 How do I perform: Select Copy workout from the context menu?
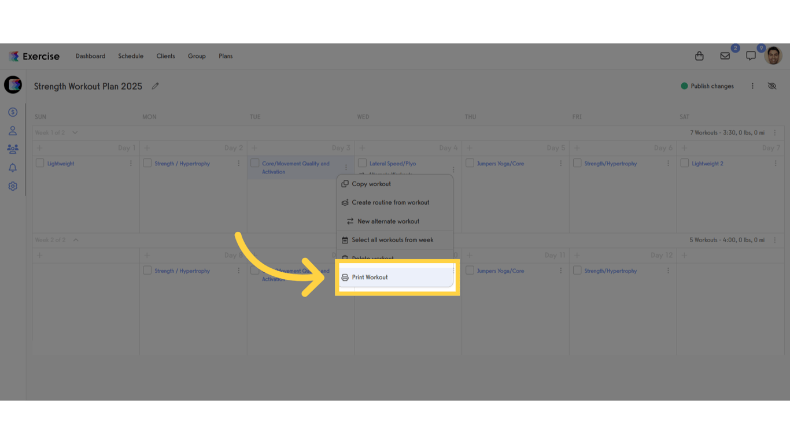point(395,184)
